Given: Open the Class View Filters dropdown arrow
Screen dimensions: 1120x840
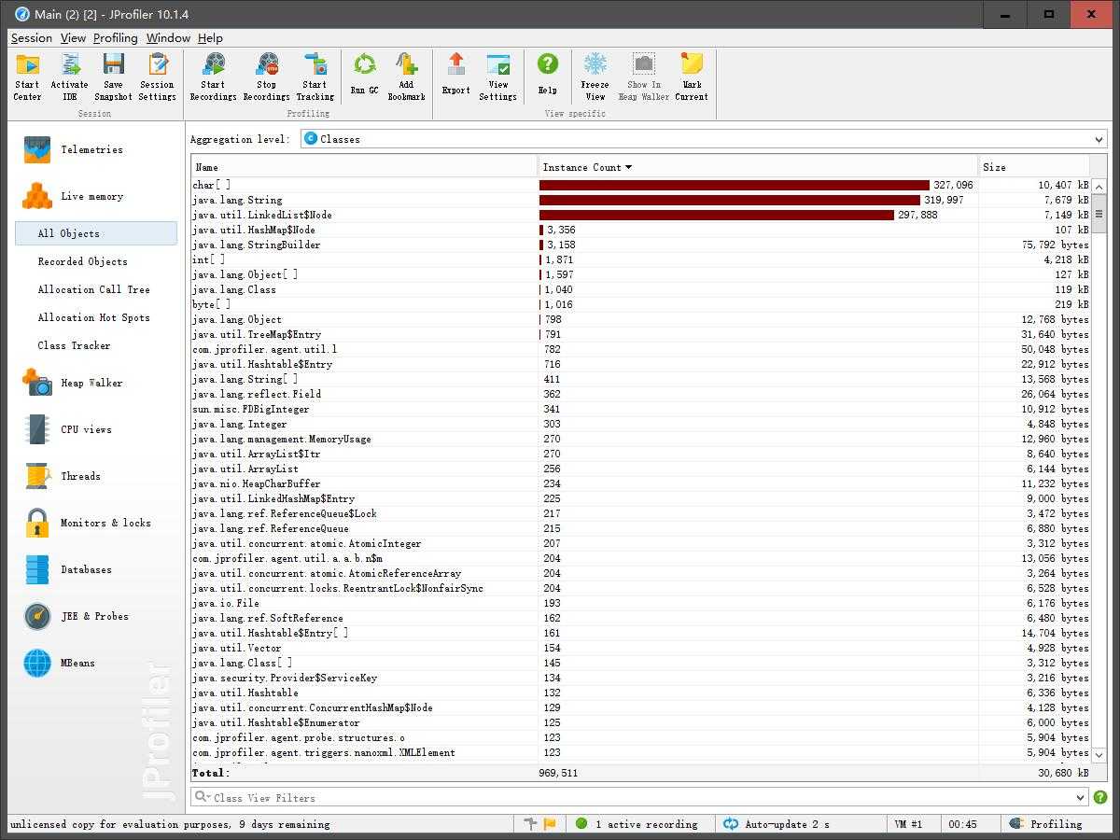Looking at the screenshot, I should pyautogui.click(x=1081, y=797).
